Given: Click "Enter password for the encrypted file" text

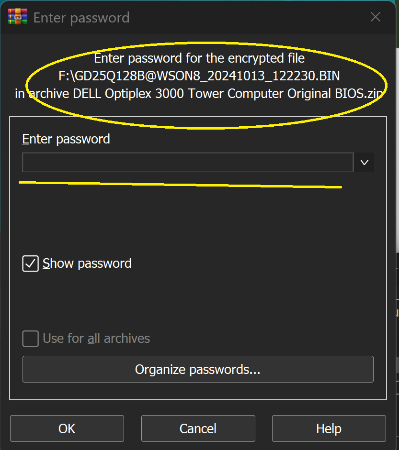Looking at the screenshot, I should pos(199,59).
